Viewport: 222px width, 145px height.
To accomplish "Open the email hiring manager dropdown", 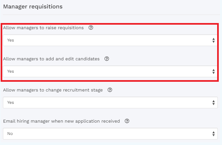I will [x=110, y=134].
